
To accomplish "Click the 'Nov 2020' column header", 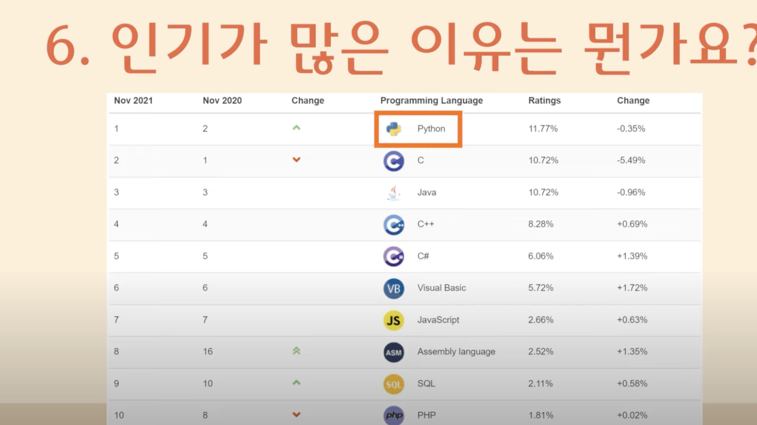I will click(222, 100).
